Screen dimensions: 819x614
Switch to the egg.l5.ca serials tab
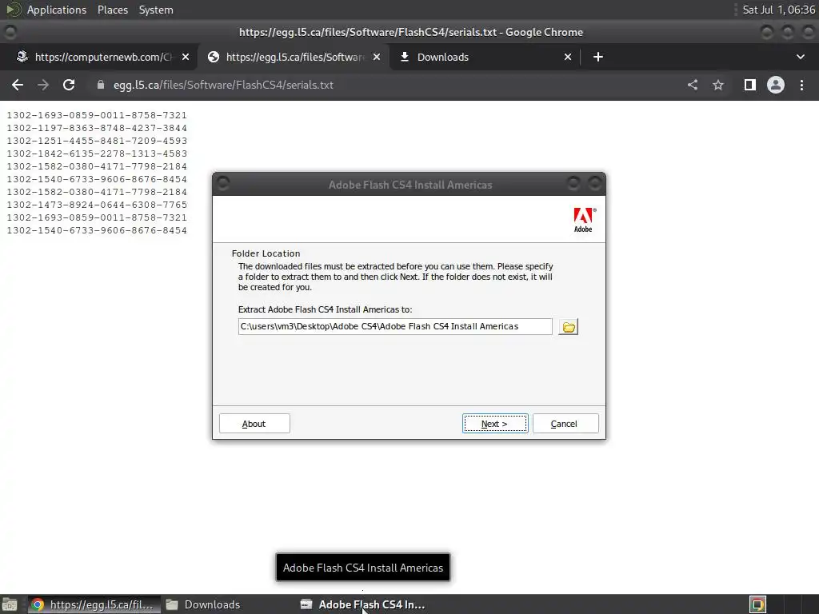coord(293,57)
